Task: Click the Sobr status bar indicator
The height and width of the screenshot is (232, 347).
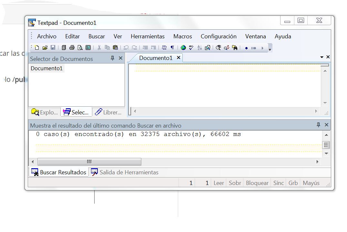Action: 235,183
